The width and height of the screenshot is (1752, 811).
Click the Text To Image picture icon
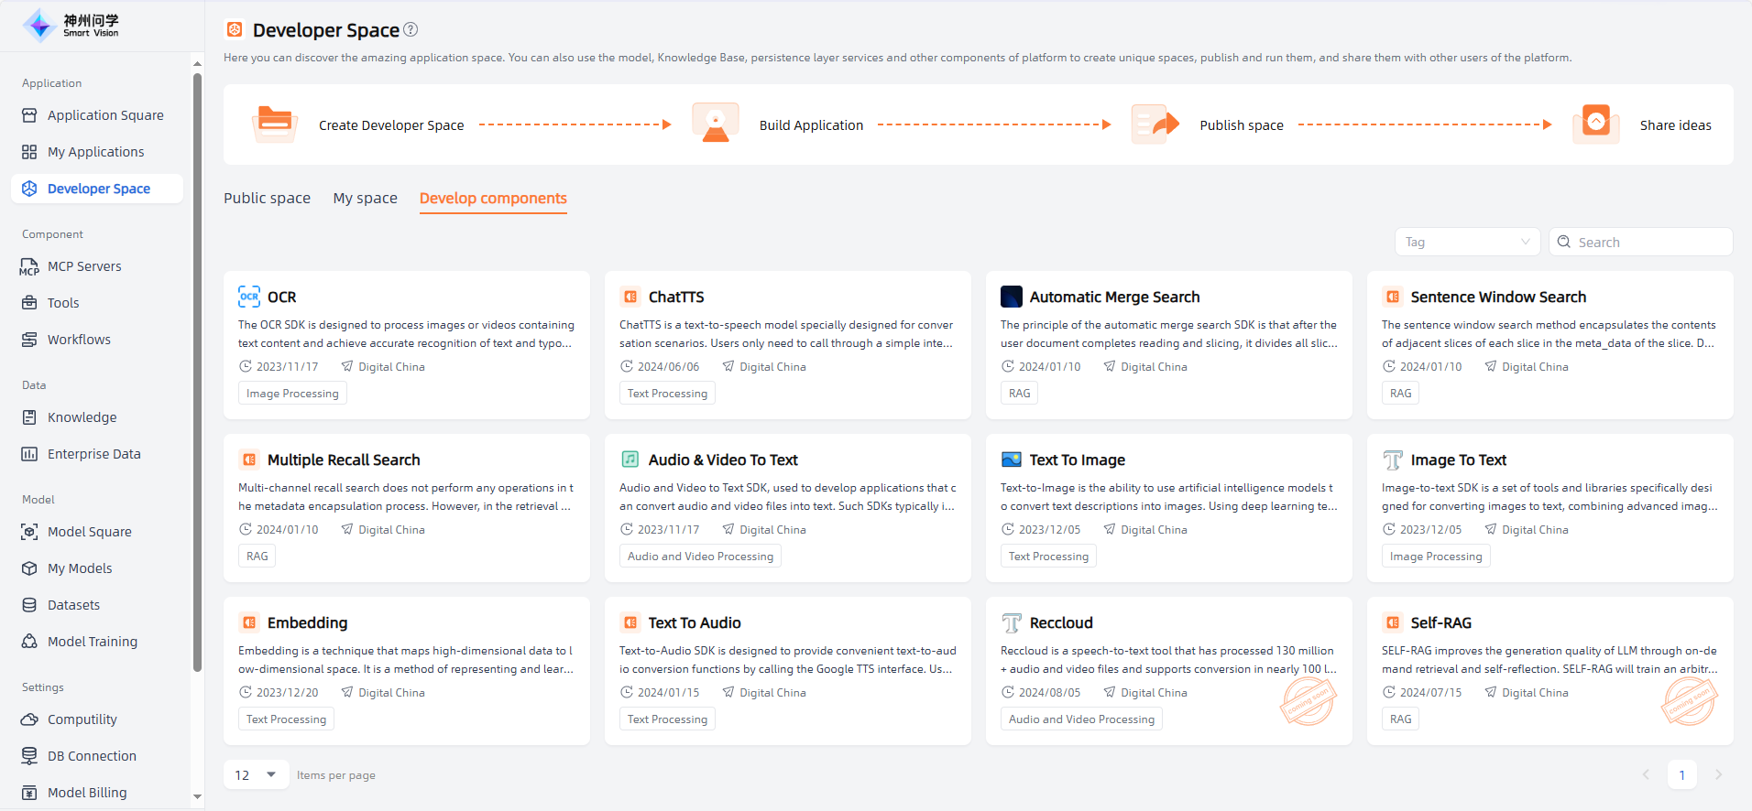[x=1011, y=460]
